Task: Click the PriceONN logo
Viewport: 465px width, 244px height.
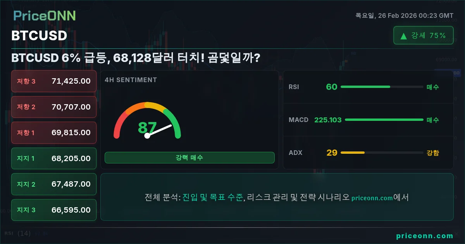Action: [x=45, y=15]
